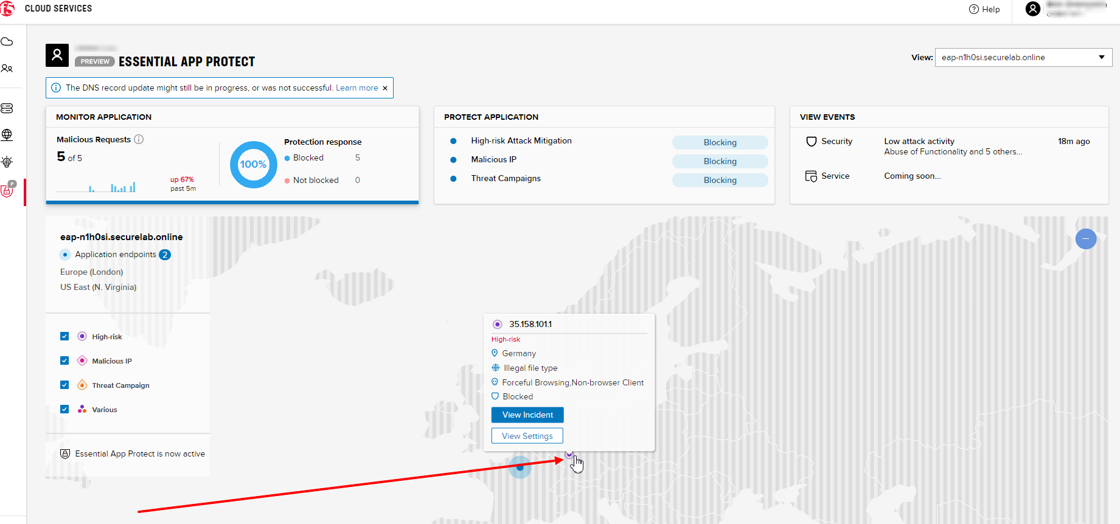The width and height of the screenshot is (1120, 524).
Task: Open the DNS server stack sidebar icon
Action: (7, 108)
